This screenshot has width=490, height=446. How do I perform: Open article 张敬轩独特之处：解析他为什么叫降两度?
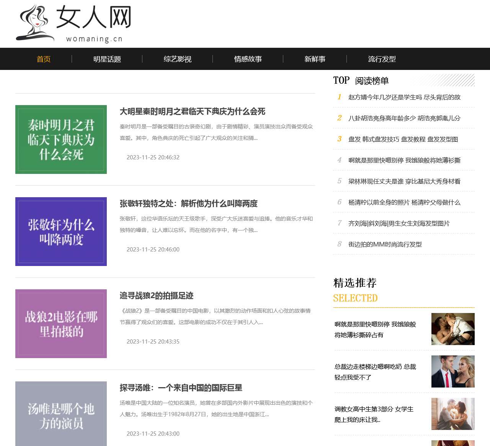coord(189,203)
